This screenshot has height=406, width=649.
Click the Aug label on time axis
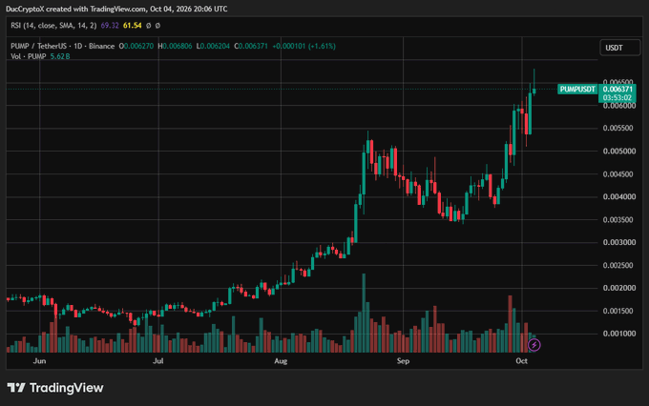(281, 361)
